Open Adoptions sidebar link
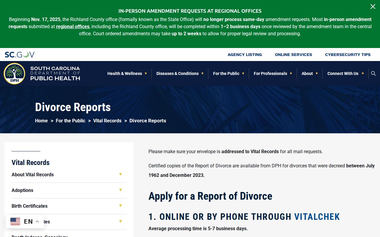Viewport: 380px width, 237px height. 22,190
